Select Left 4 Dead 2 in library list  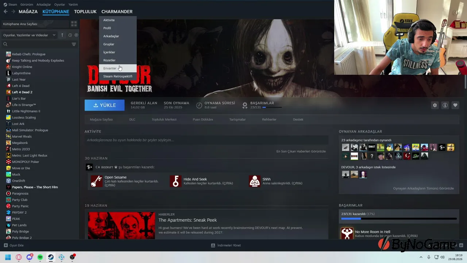(22, 92)
